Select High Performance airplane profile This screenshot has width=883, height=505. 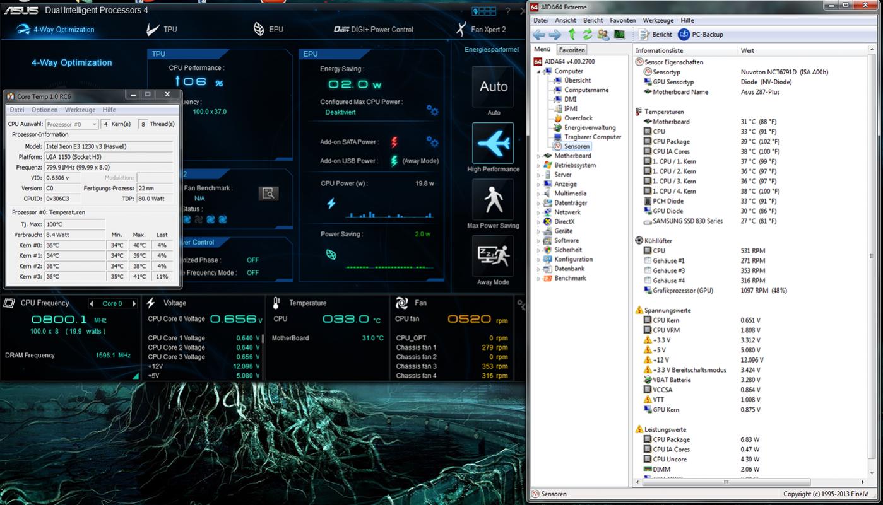[493, 143]
